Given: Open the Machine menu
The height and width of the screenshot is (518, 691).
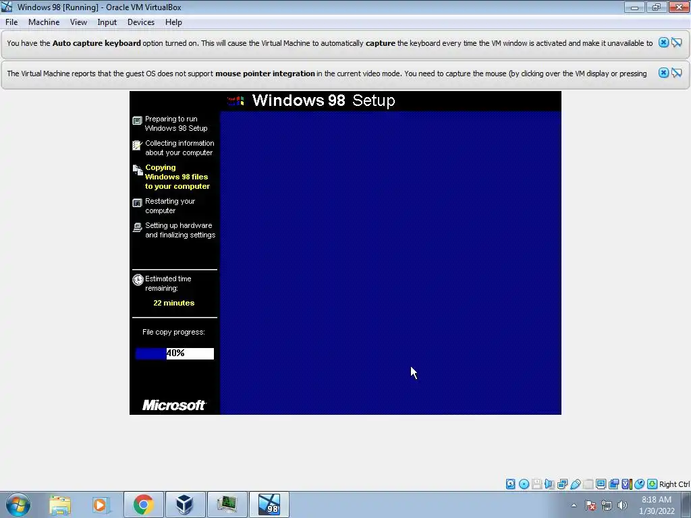Looking at the screenshot, I should [x=44, y=22].
